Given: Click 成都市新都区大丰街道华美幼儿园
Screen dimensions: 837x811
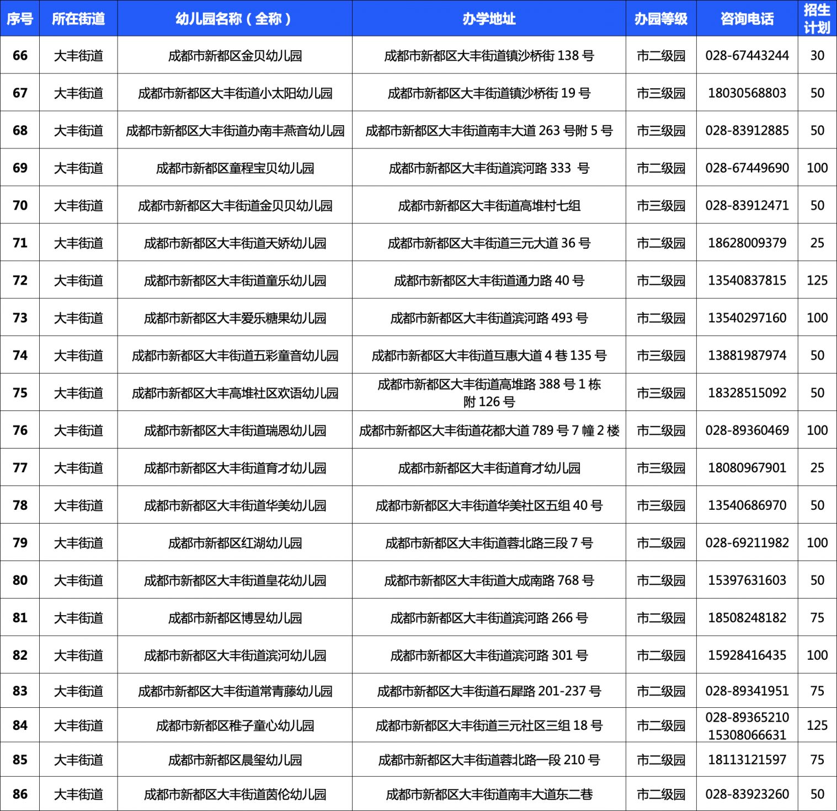Looking at the screenshot, I should coord(235,506).
